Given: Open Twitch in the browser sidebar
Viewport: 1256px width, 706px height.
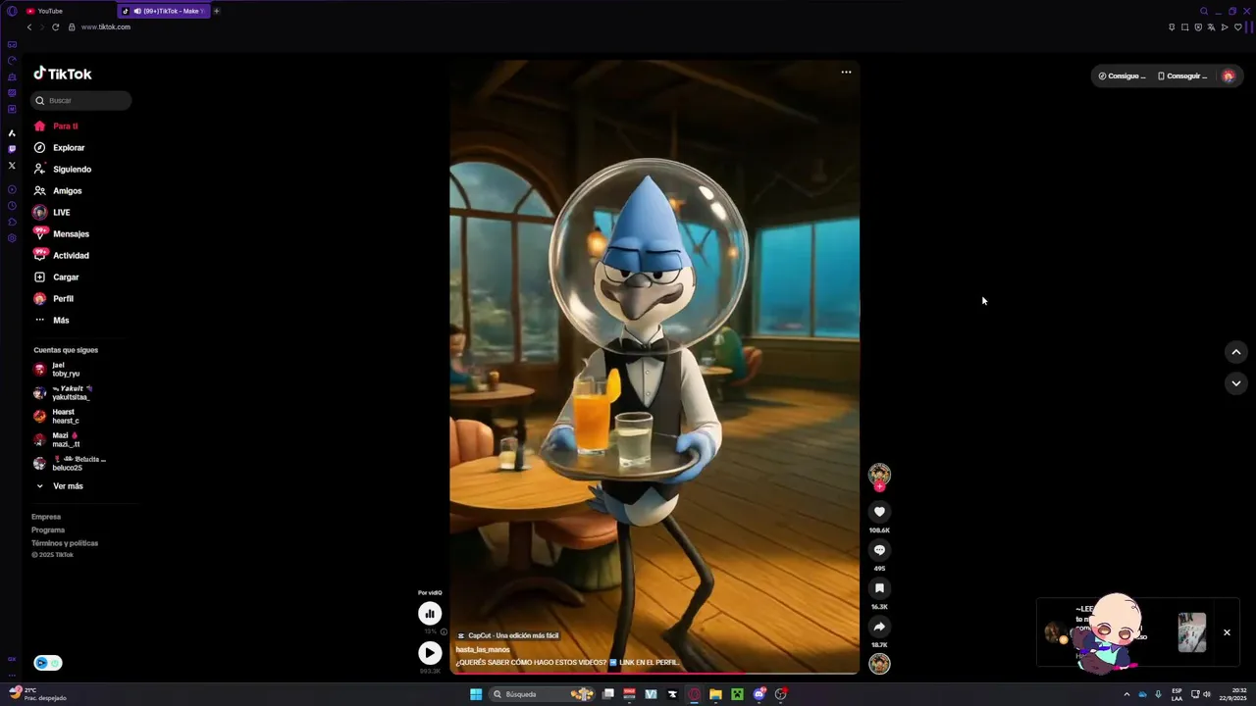Looking at the screenshot, I should pos(12,149).
